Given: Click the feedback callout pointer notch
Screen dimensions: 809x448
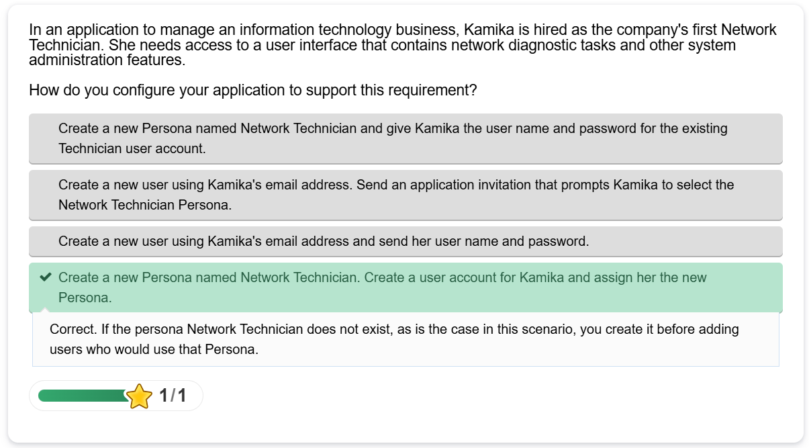Looking at the screenshot, I should point(45,310).
